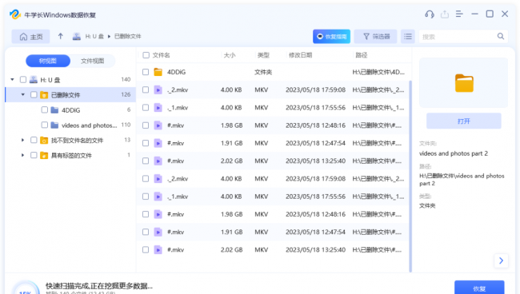Click video icon of first ._2.mkv row
520x294 pixels.
pos(158,89)
